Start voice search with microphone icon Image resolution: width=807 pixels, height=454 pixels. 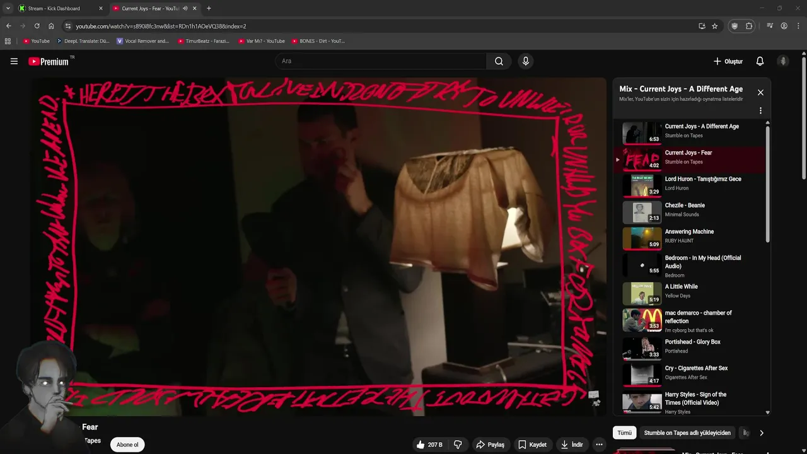[526, 61]
